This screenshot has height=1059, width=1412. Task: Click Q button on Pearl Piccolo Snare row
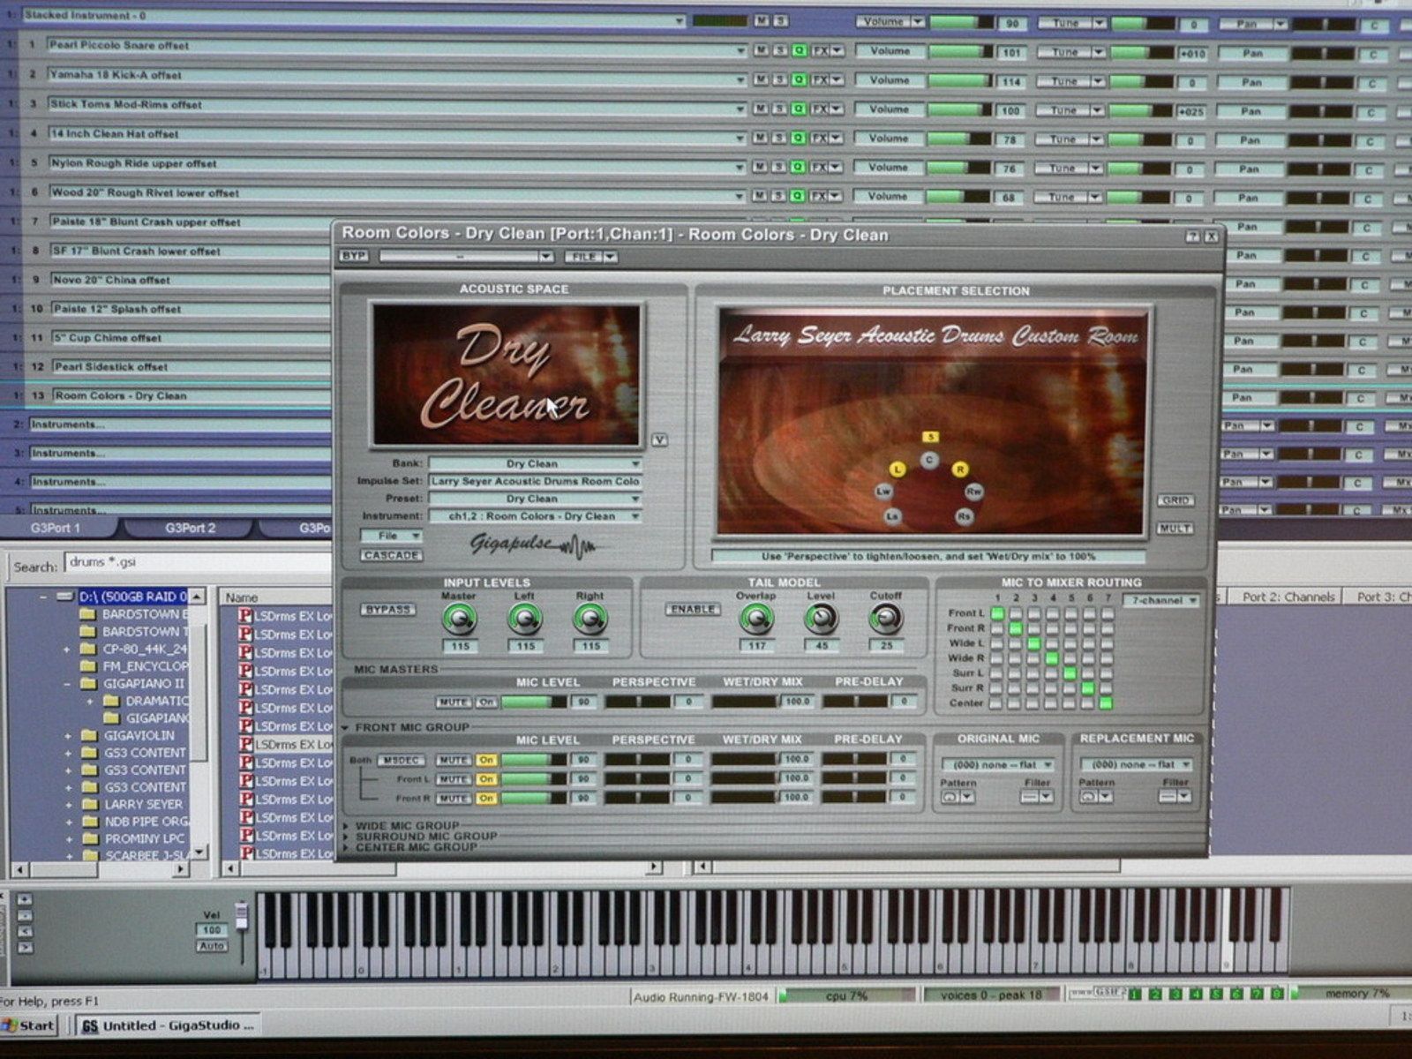pos(799,50)
